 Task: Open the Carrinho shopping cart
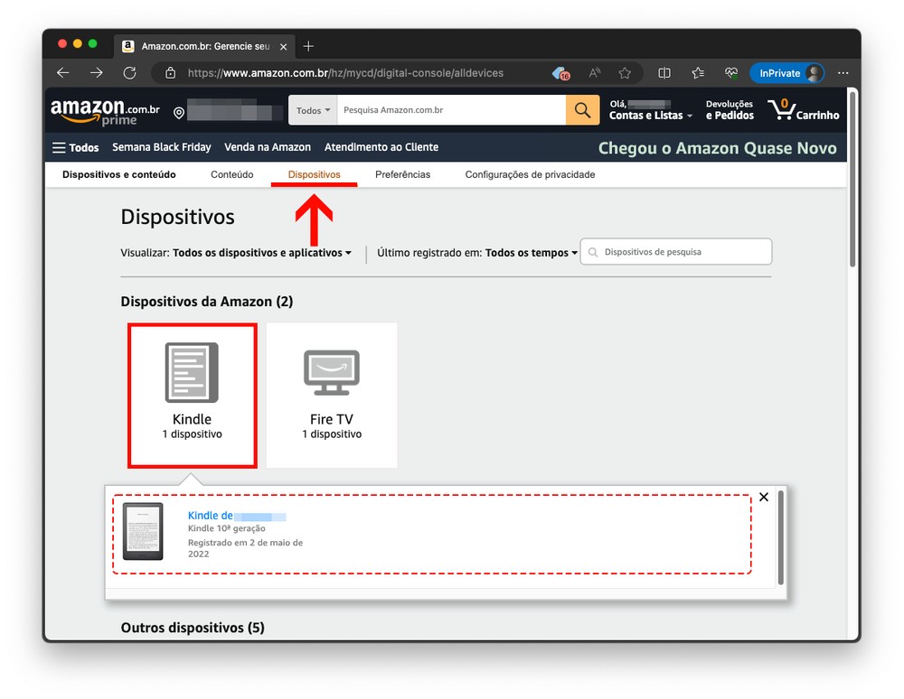point(803,110)
